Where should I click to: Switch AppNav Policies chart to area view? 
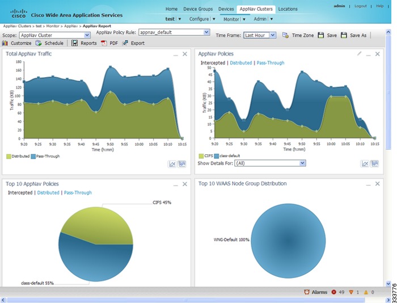374,163
